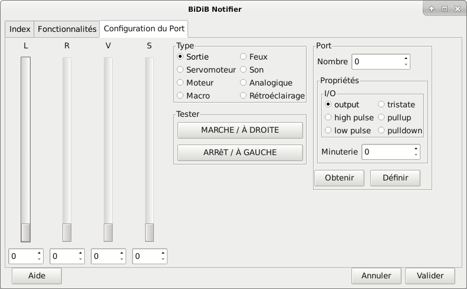The height and width of the screenshot is (289, 467).
Task: Open help with the Aide button
Action: tap(37, 275)
